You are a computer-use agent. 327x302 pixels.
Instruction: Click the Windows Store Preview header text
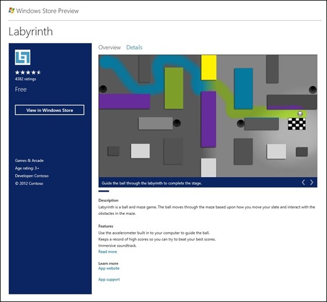pyautogui.click(x=48, y=11)
